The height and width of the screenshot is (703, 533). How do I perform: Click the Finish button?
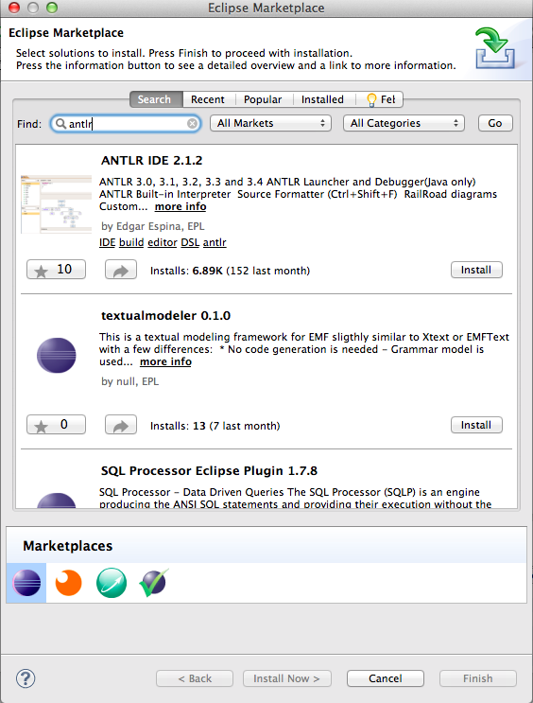coord(478,678)
